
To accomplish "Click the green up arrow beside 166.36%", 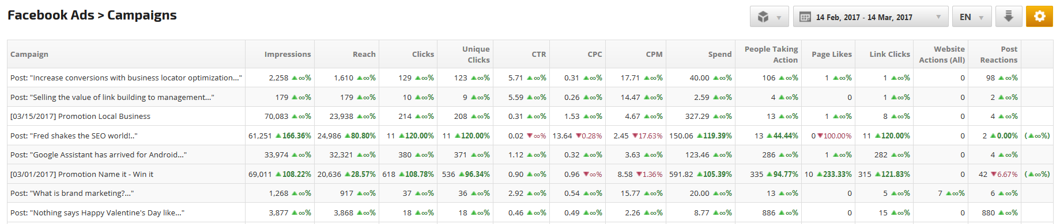I will tap(278, 136).
